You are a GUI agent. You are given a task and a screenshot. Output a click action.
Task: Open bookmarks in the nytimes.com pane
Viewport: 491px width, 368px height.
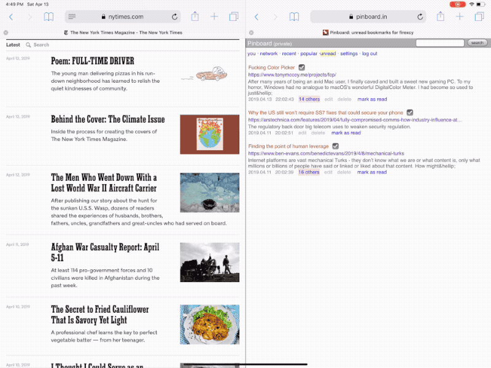click(x=48, y=17)
